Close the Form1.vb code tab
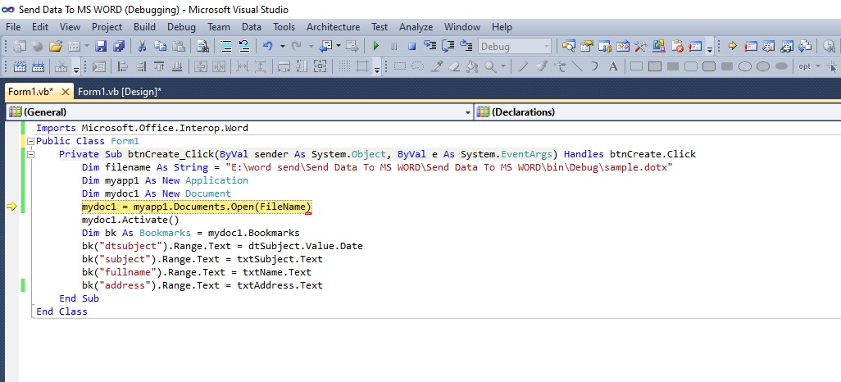The height and width of the screenshot is (382, 841). point(66,92)
